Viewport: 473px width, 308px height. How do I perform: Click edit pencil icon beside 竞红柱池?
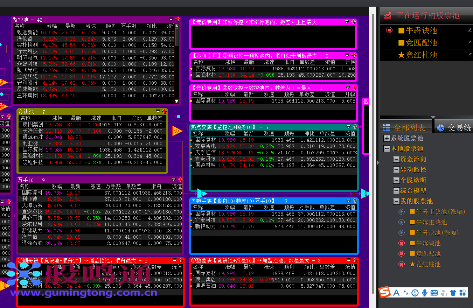[x=470, y=55]
